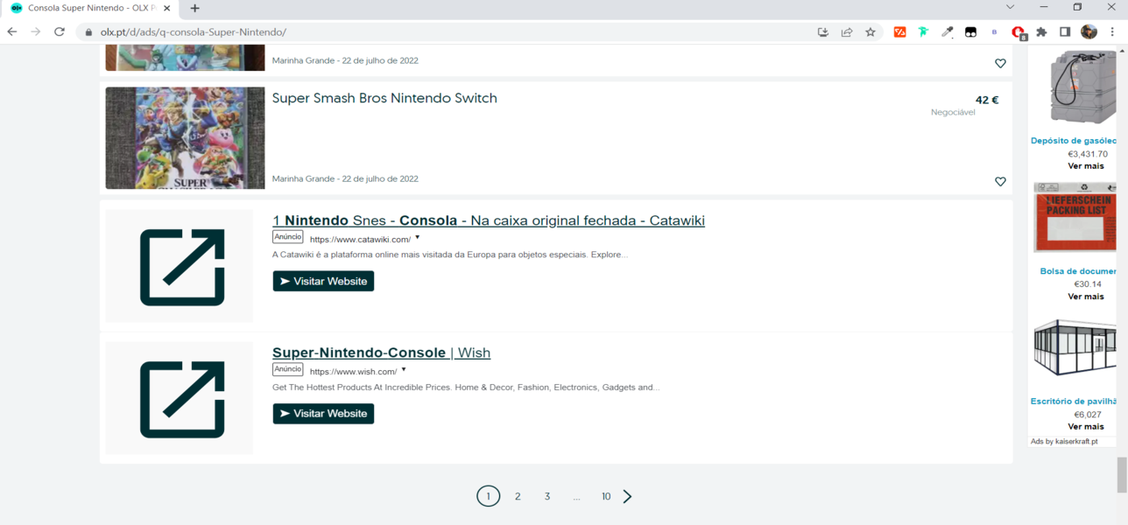The height and width of the screenshot is (525, 1128).
Task: Click Super Smash Bros listing photo
Action: click(x=185, y=138)
